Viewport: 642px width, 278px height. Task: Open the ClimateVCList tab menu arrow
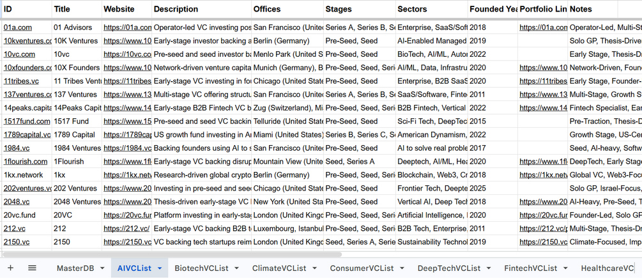[314, 268]
